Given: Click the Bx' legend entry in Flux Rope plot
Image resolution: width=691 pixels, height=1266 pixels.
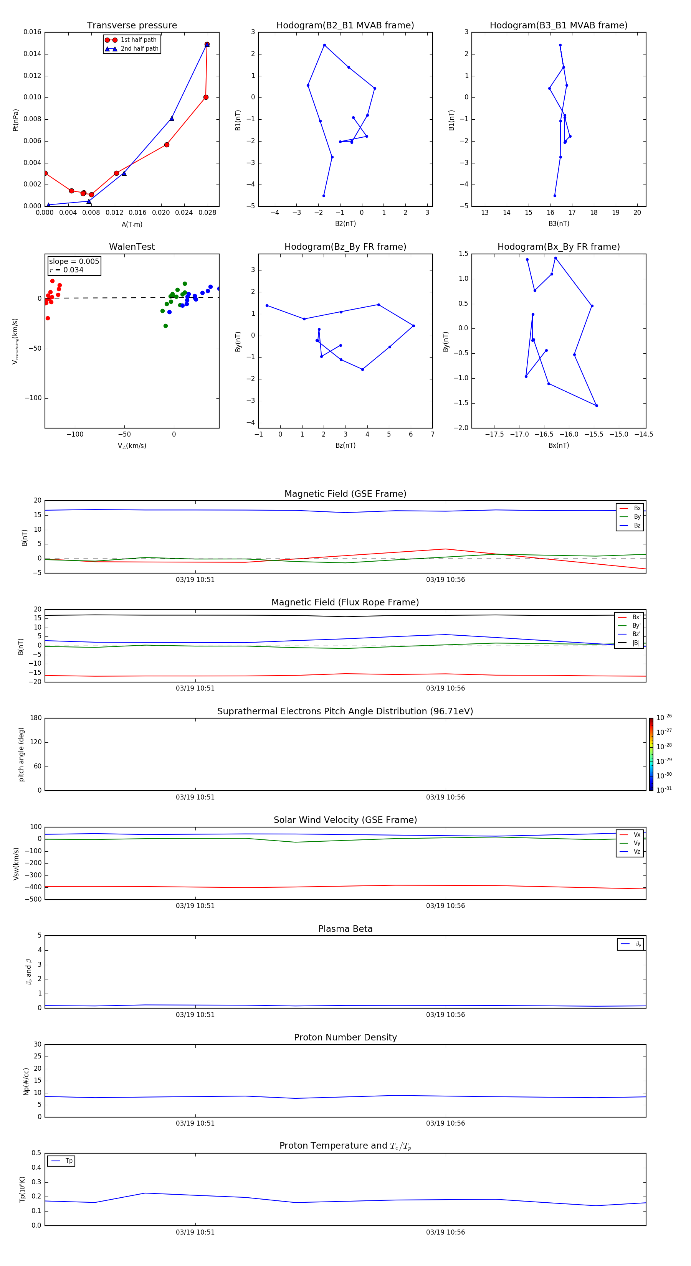Looking at the screenshot, I should point(629,617).
